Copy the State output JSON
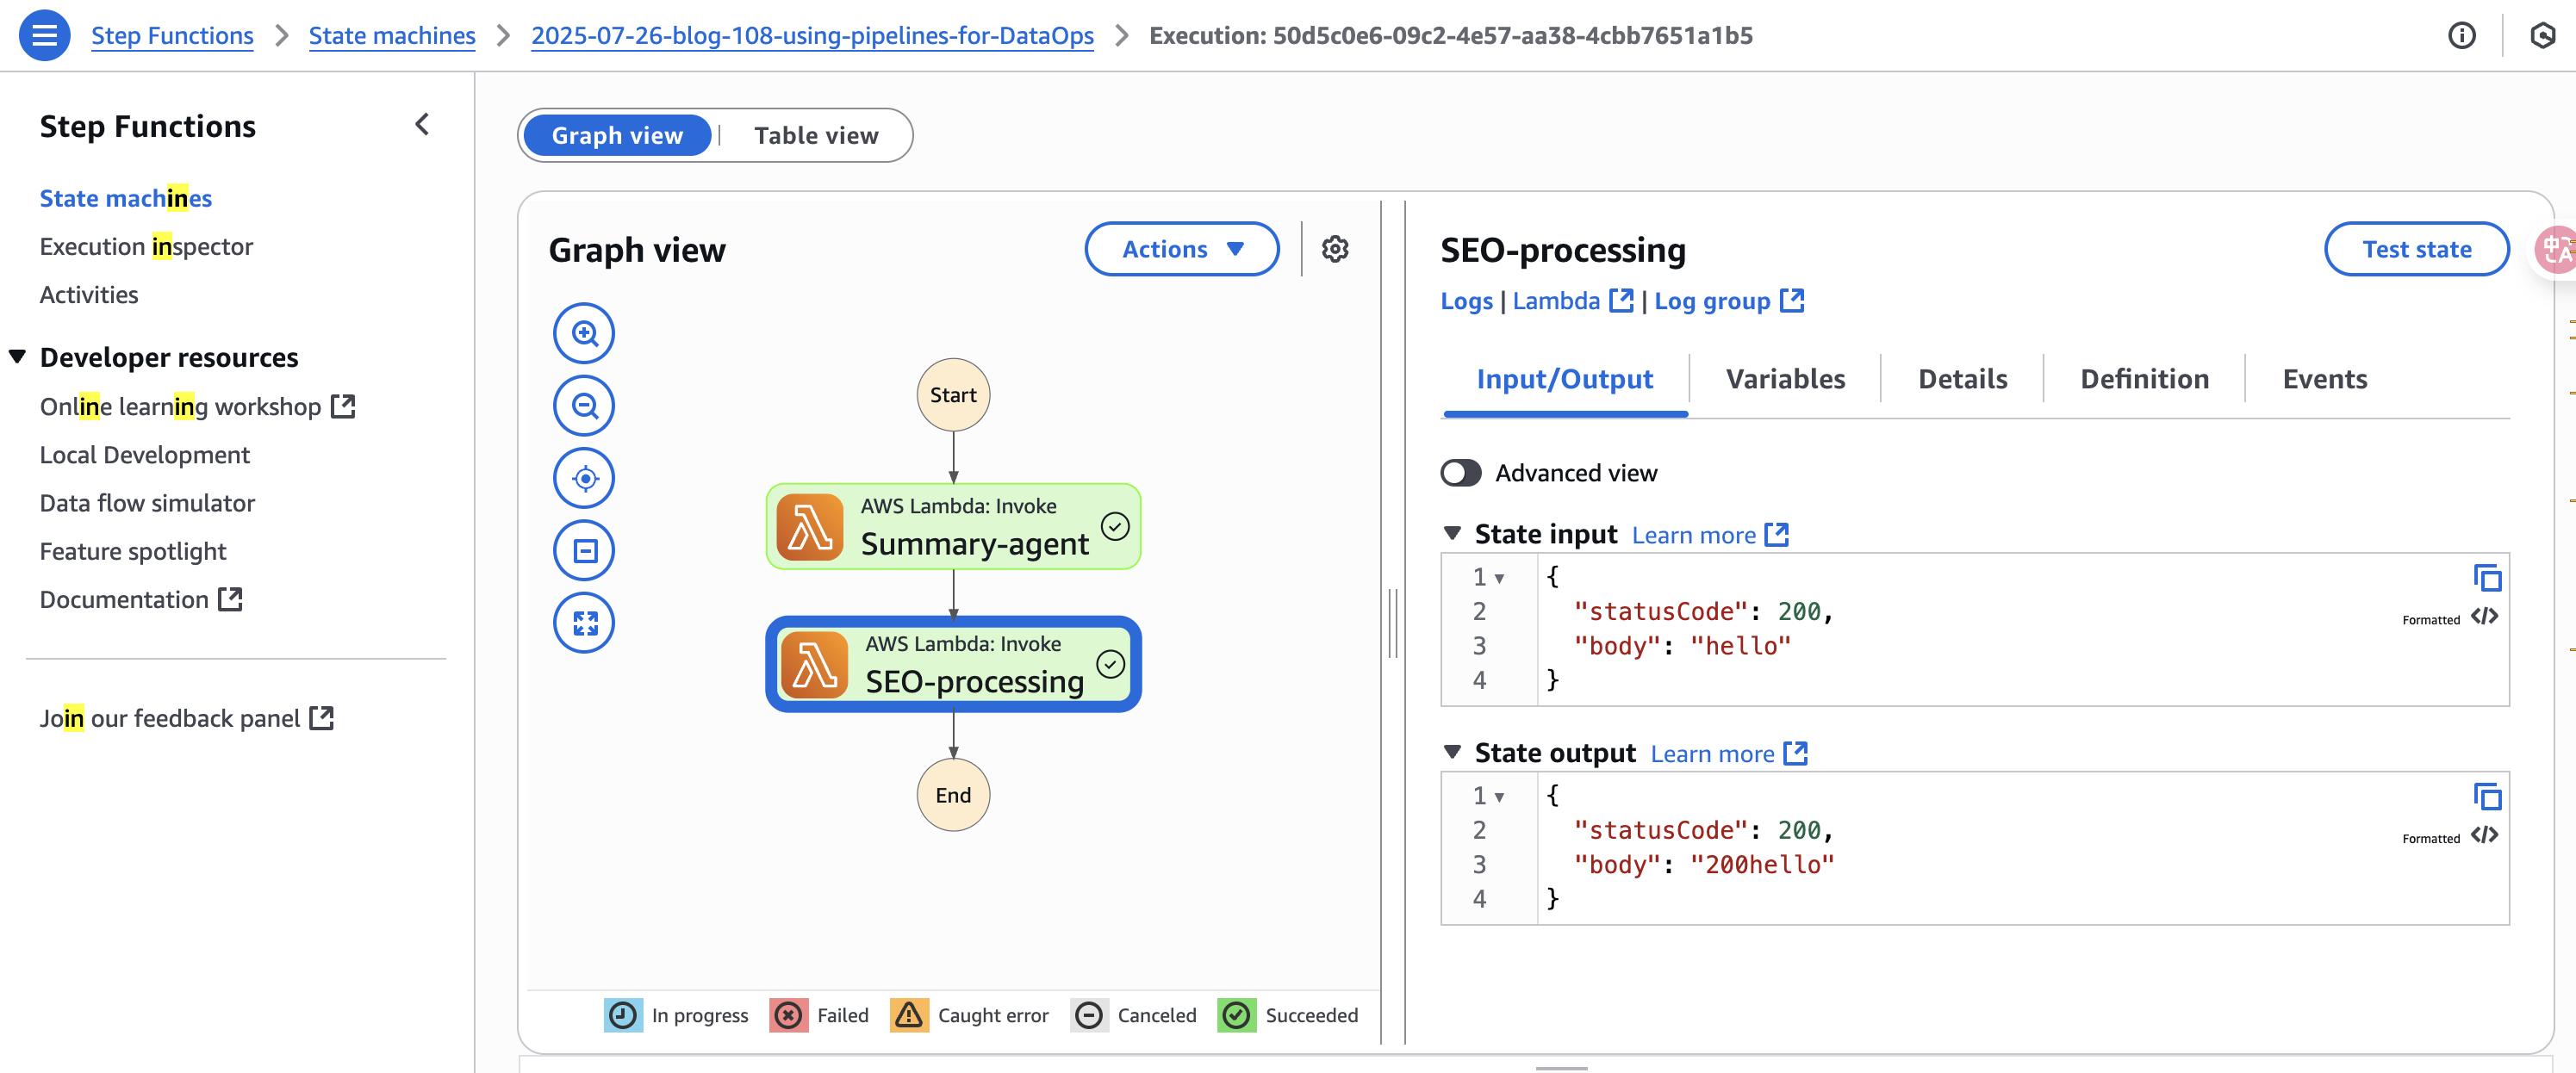This screenshot has height=1073, width=2576. click(x=2486, y=797)
